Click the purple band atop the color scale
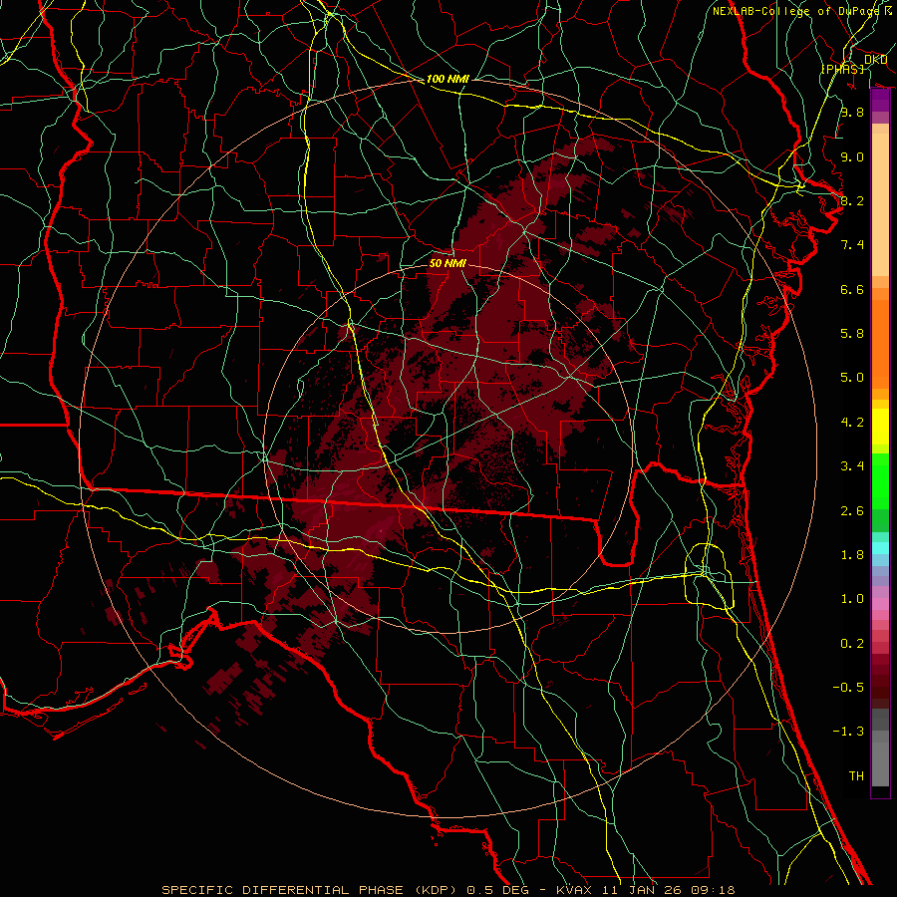Viewport: 897px width, 897px height. pyautogui.click(x=880, y=101)
